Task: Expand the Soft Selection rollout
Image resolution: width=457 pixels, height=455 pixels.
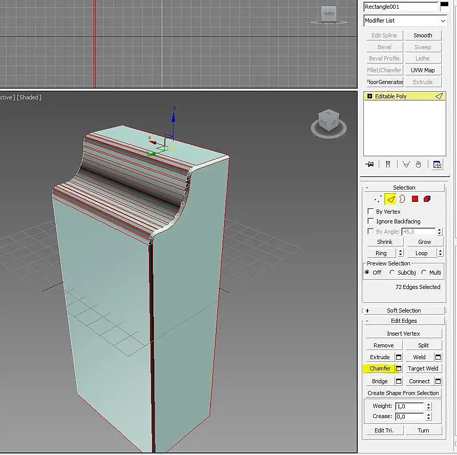Action: (x=404, y=311)
